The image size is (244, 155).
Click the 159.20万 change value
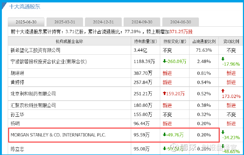(175, 94)
